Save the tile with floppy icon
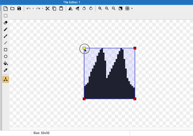 click(x=19, y=9)
